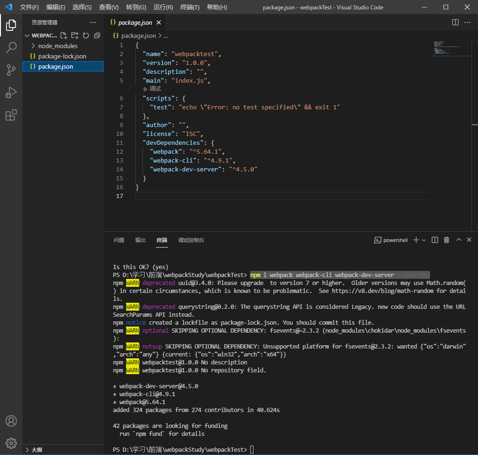Click the VS Code logo icon
The width and height of the screenshot is (478, 455).
coord(8,7)
